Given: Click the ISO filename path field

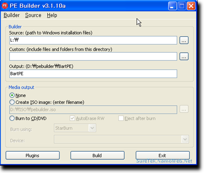Looking at the screenshot, I should [x=93, y=110].
